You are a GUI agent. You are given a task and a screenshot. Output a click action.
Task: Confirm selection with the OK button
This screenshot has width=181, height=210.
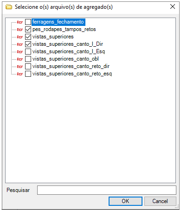125,201
